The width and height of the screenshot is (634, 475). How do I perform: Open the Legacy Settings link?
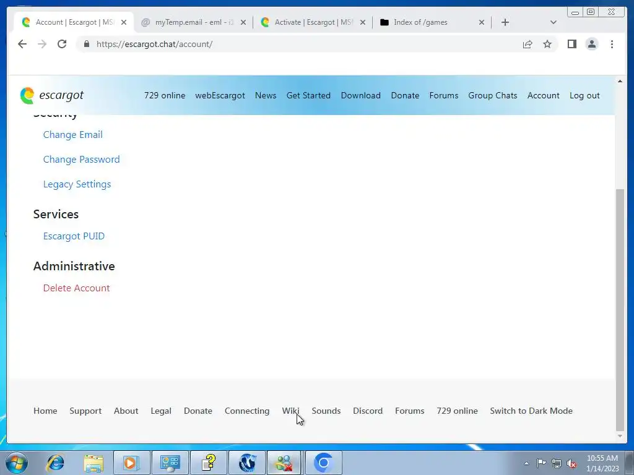coord(77,184)
